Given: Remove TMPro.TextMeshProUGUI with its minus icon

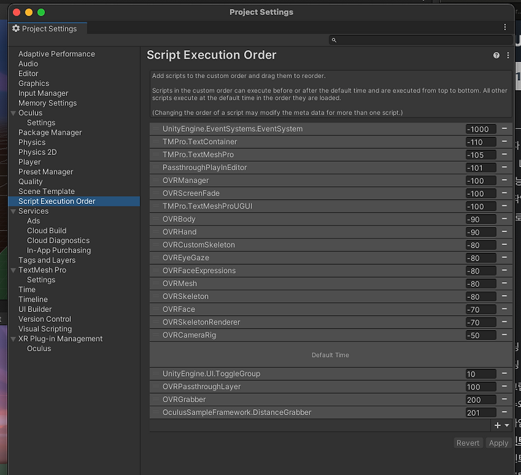Looking at the screenshot, I should (x=505, y=207).
